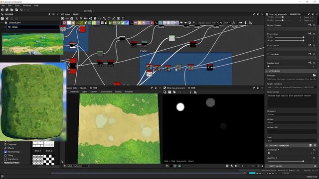Insert a Pixel Processor node
This screenshot has height=179, width=319.
coord(131,23)
